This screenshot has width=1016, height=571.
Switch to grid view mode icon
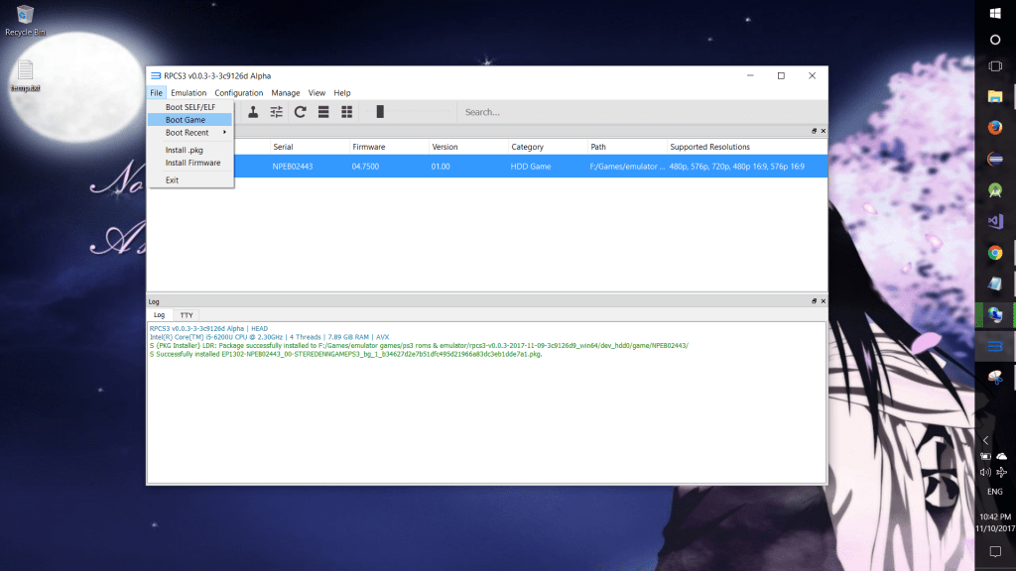(x=347, y=112)
